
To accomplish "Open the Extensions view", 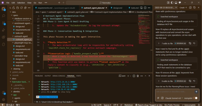I will click(x=4, y=37).
